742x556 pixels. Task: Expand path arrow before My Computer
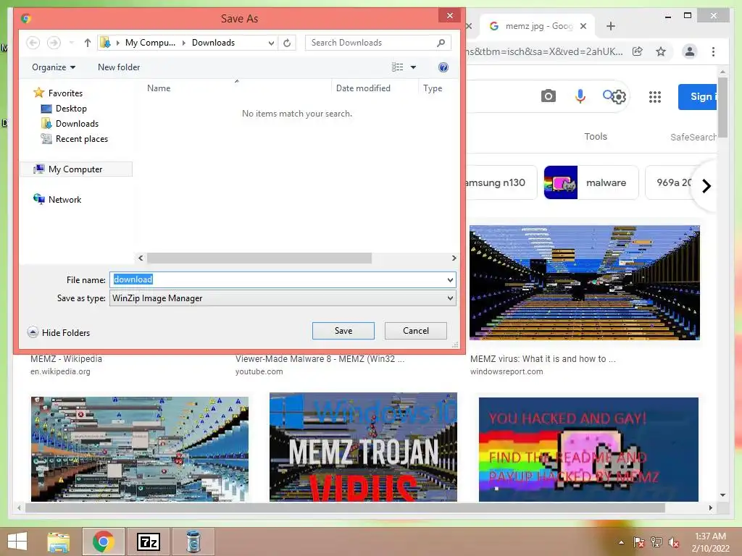click(x=117, y=43)
